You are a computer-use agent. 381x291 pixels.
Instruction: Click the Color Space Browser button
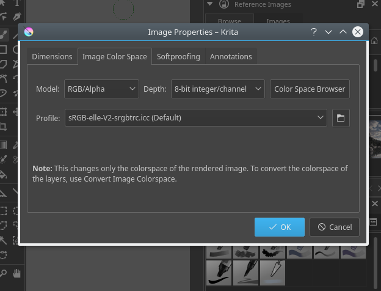[310, 89]
